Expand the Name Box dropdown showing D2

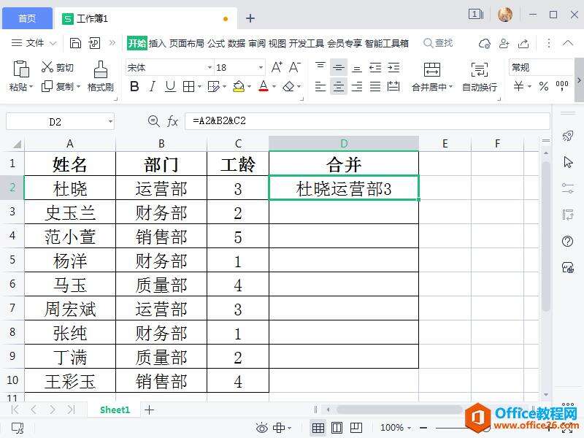click(109, 122)
